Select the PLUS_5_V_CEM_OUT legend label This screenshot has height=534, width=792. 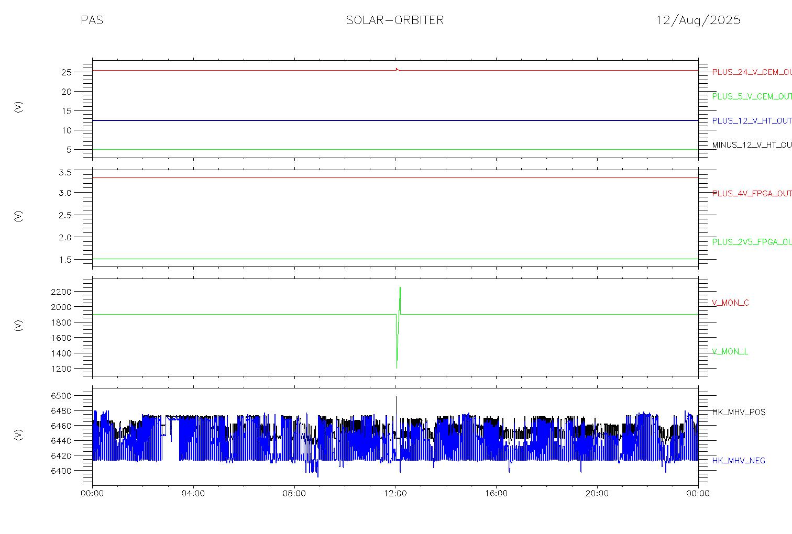tap(752, 96)
